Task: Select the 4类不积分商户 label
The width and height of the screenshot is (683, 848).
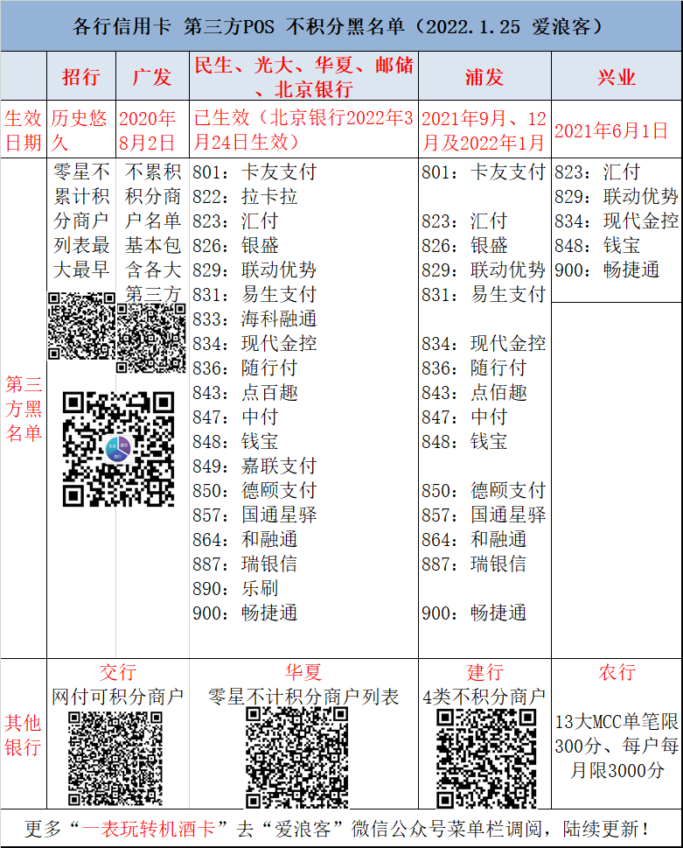Action: pyautogui.click(x=484, y=697)
